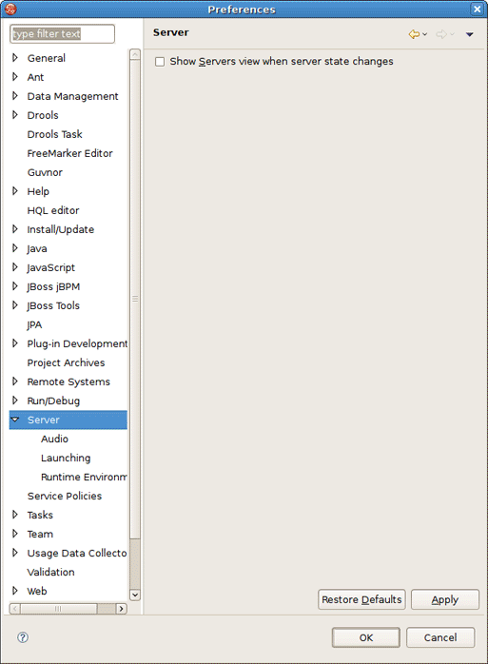
Task: Expand the Team tree node
Action: tap(15, 534)
